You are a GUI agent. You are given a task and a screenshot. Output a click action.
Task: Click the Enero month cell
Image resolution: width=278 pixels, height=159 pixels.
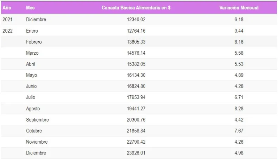[x=32, y=31]
